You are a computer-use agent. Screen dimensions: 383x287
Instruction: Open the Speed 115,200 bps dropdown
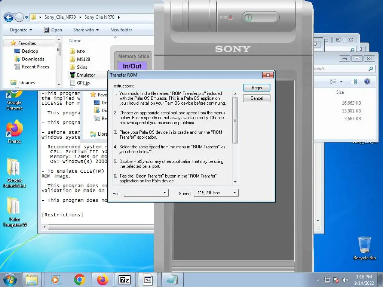point(216,193)
